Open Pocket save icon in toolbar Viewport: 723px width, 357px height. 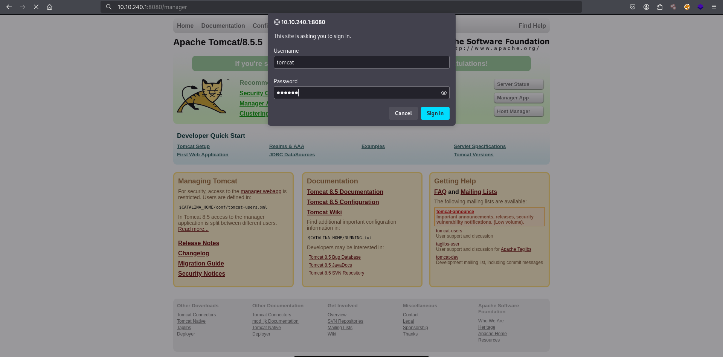[x=633, y=7]
